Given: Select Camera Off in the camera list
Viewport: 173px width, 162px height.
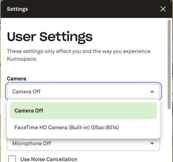Looking at the screenshot, I should point(84,111).
